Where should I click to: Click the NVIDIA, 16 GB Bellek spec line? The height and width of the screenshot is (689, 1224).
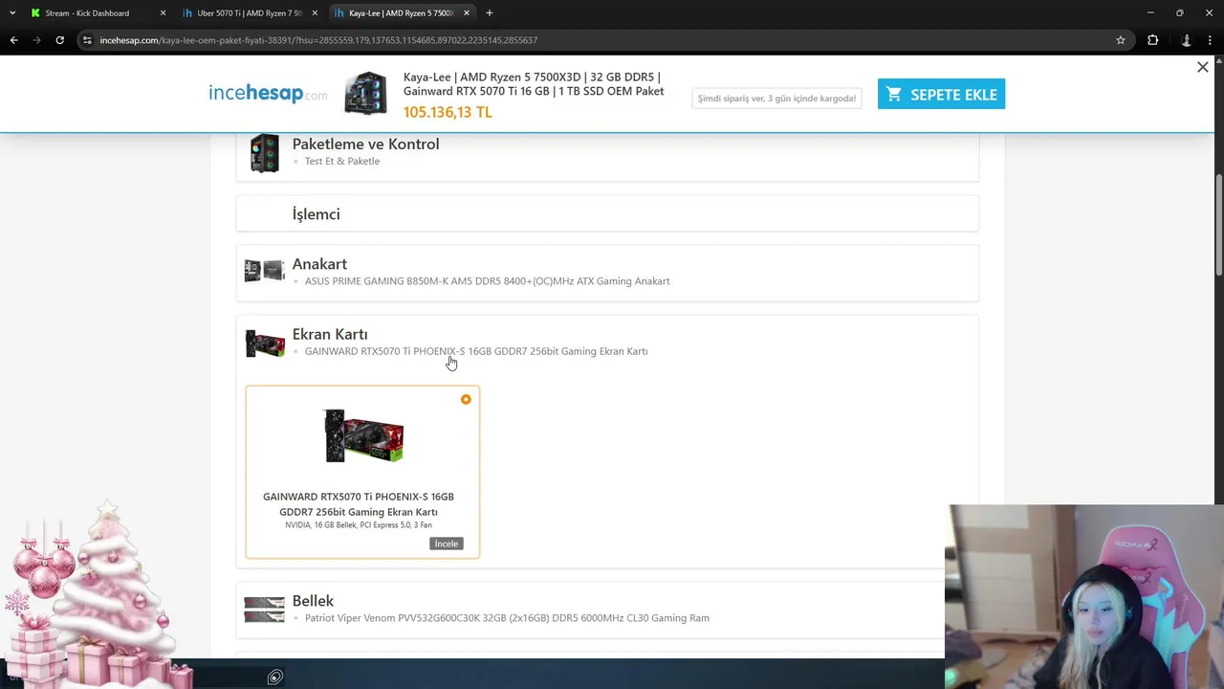(359, 524)
